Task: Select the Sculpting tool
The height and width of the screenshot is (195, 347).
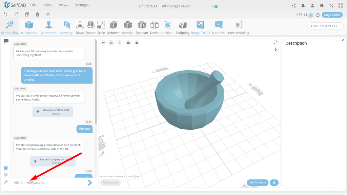Action: (183, 27)
